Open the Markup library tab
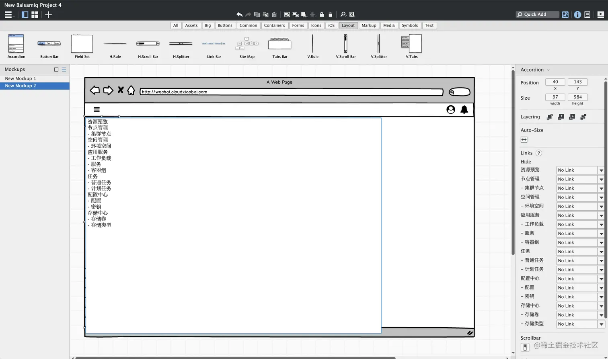This screenshot has width=608, height=359. pos(369,25)
